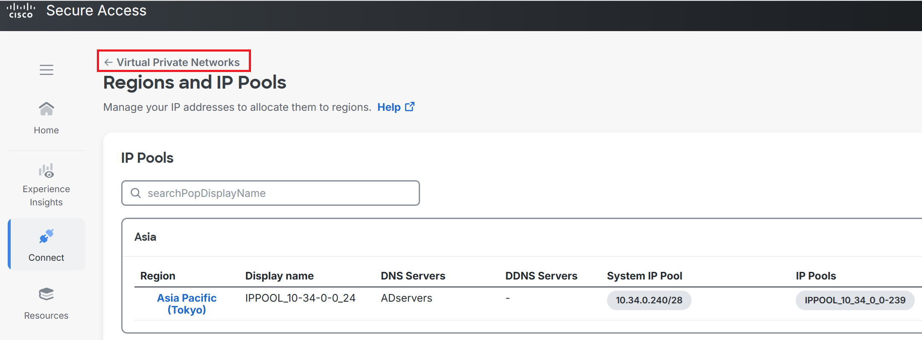Open Resources stack icon
This screenshot has width=922, height=340.
[x=47, y=294]
